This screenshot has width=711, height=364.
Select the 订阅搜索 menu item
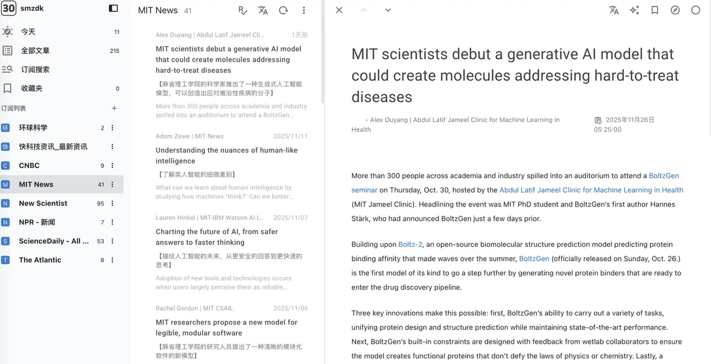coord(36,70)
